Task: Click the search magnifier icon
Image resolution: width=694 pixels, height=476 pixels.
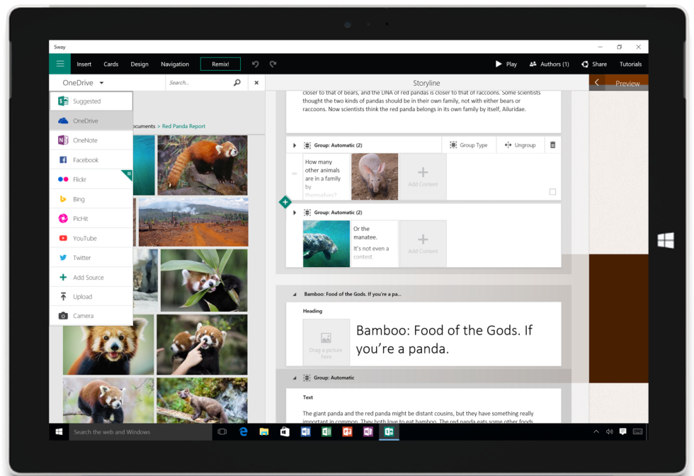Action: pos(237,83)
